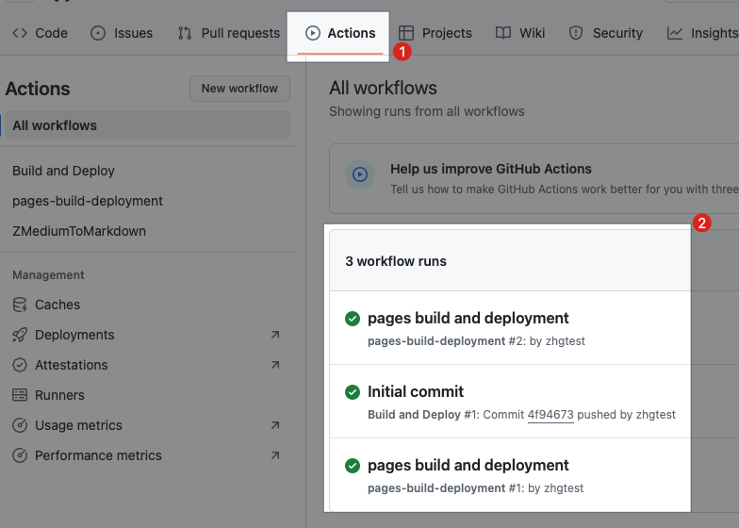The width and height of the screenshot is (739, 528).
Task: Select the Build and Deploy workflow
Action: tap(63, 171)
